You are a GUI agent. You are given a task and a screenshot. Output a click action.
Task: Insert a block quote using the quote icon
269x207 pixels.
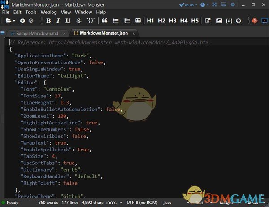click(105, 21)
